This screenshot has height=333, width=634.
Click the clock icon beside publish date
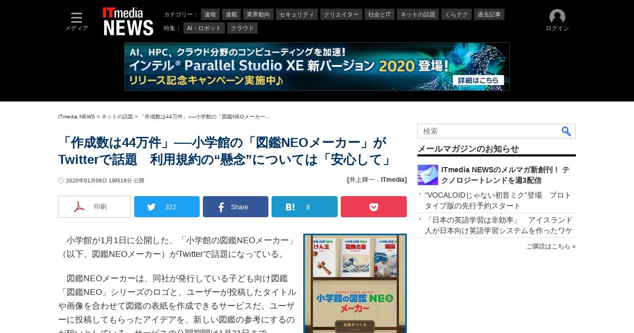point(61,180)
